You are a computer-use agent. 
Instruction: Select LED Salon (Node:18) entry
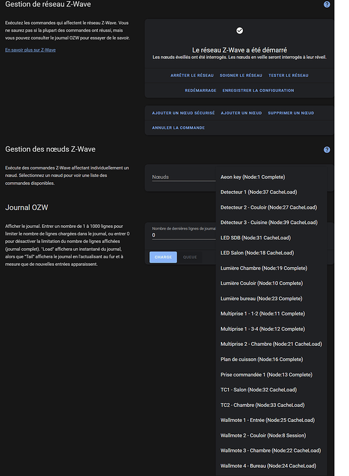(x=272, y=253)
